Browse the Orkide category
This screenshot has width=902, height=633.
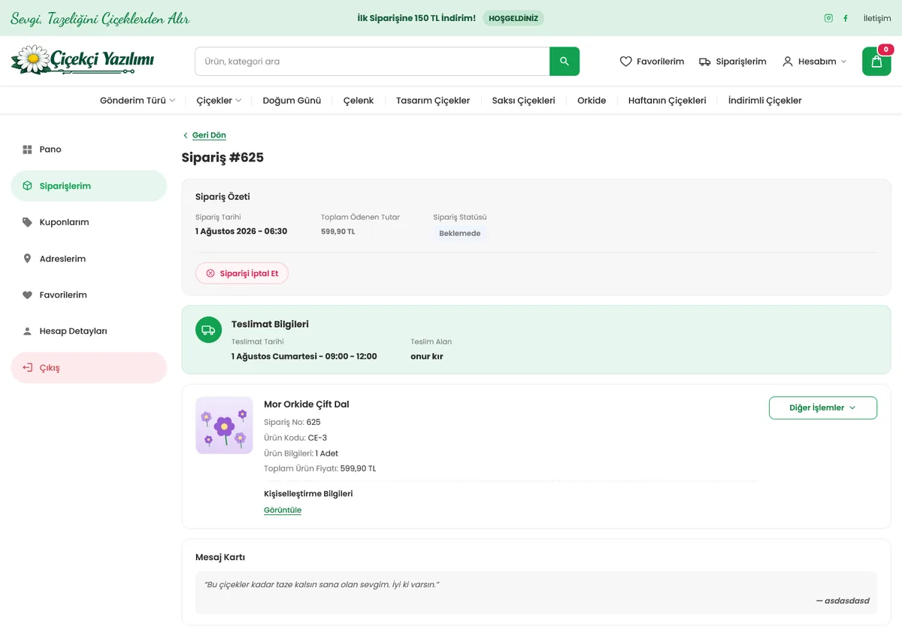click(x=592, y=100)
